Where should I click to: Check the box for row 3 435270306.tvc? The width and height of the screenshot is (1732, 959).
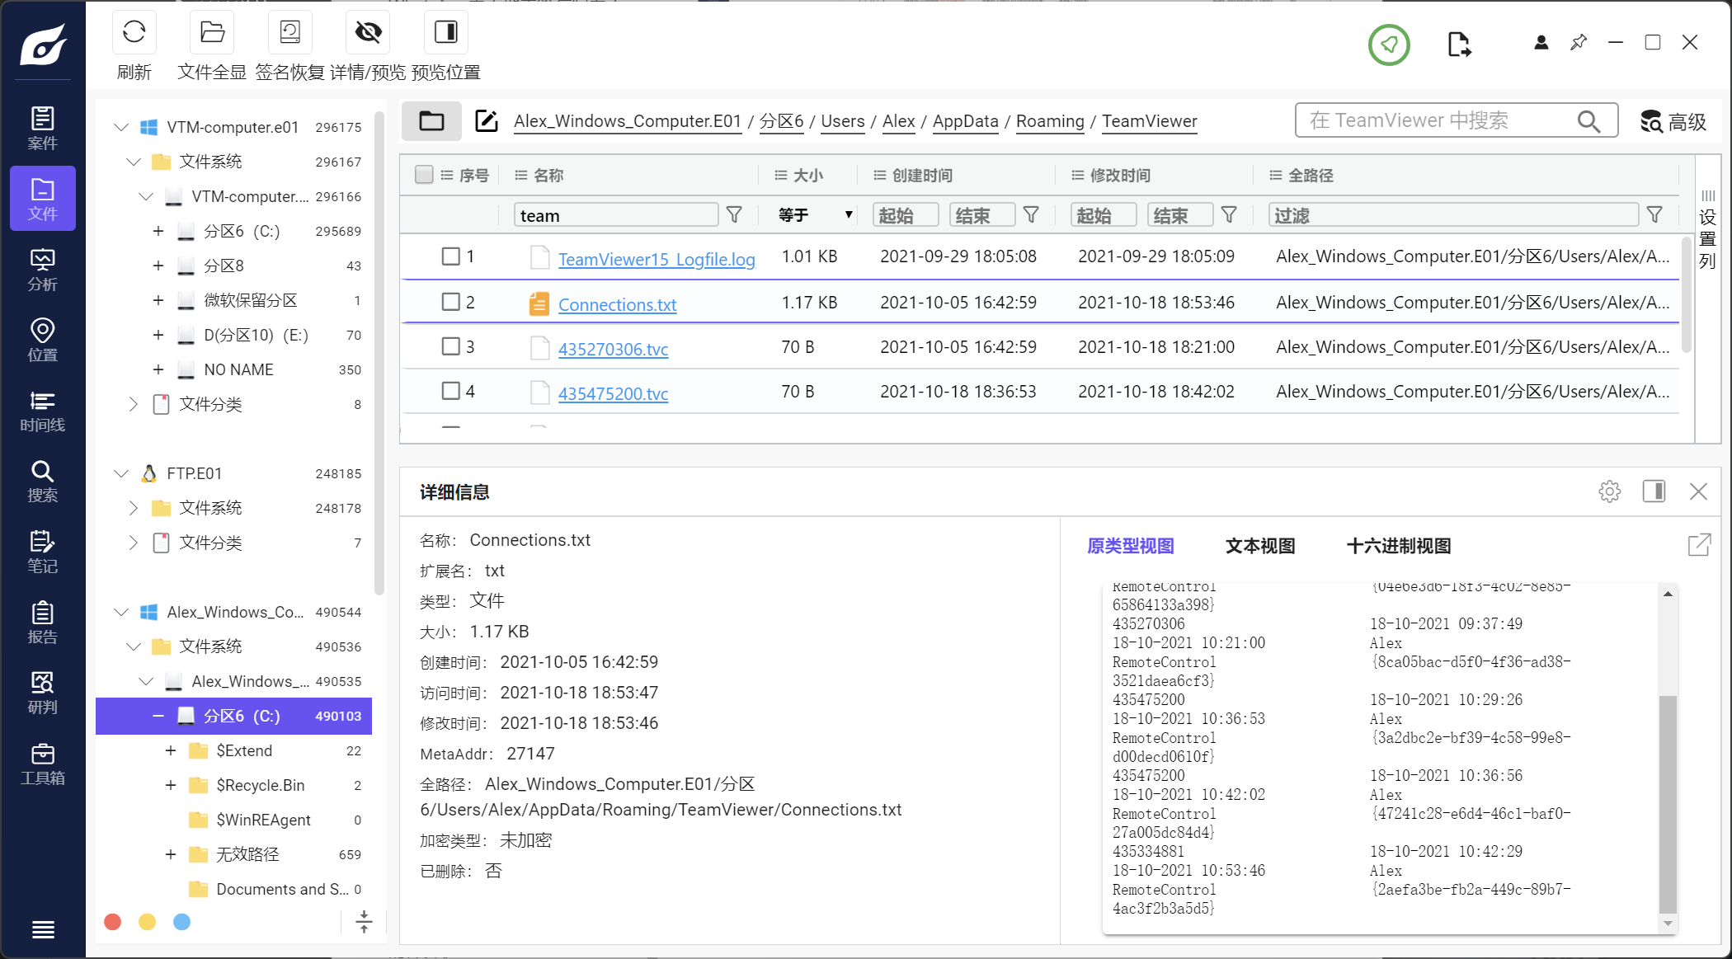click(x=450, y=346)
